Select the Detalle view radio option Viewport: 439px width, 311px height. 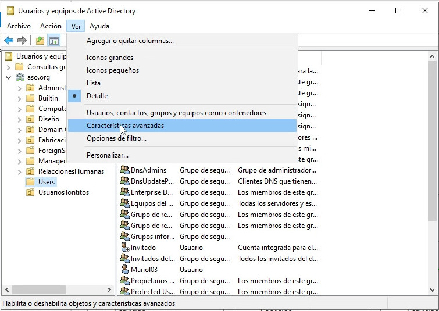point(97,96)
